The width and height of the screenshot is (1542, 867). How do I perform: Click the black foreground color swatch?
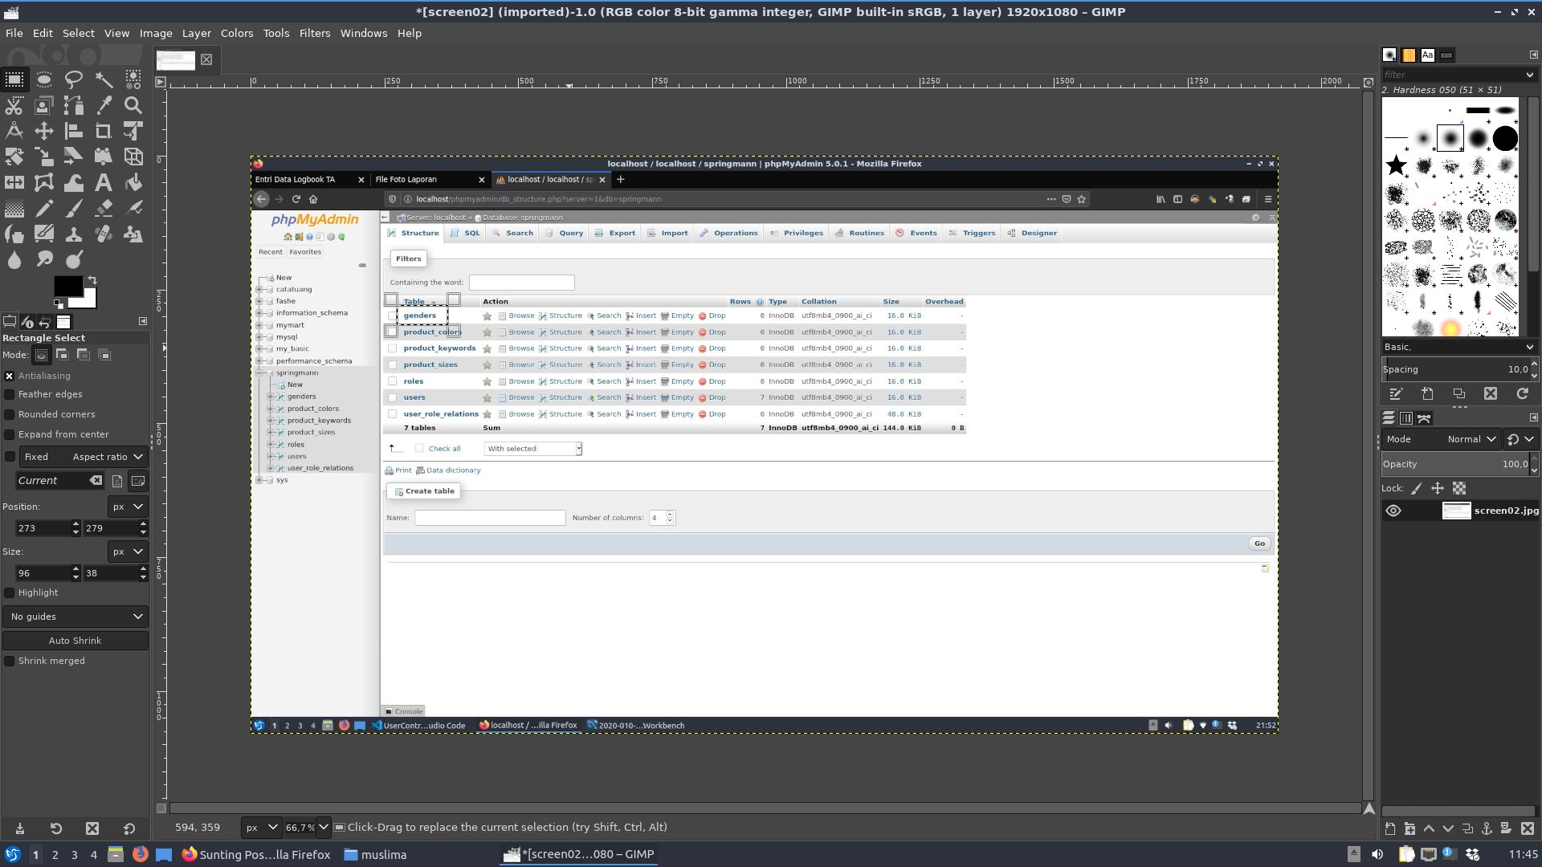(x=67, y=286)
